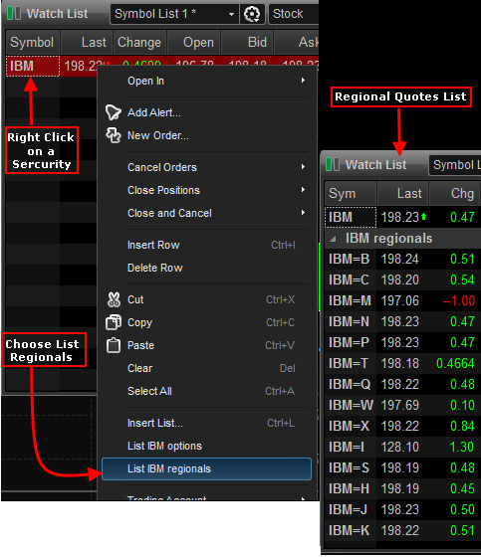Expand the Close Positions submenu
This screenshot has width=481, height=557.
click(x=303, y=190)
